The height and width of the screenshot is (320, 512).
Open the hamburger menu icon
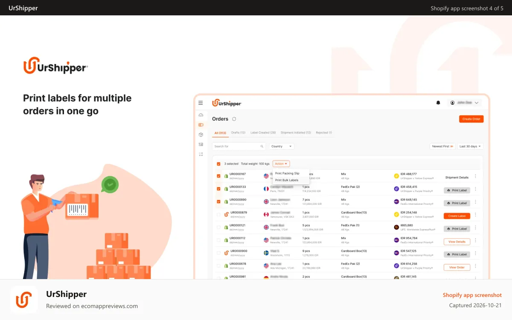(201, 103)
